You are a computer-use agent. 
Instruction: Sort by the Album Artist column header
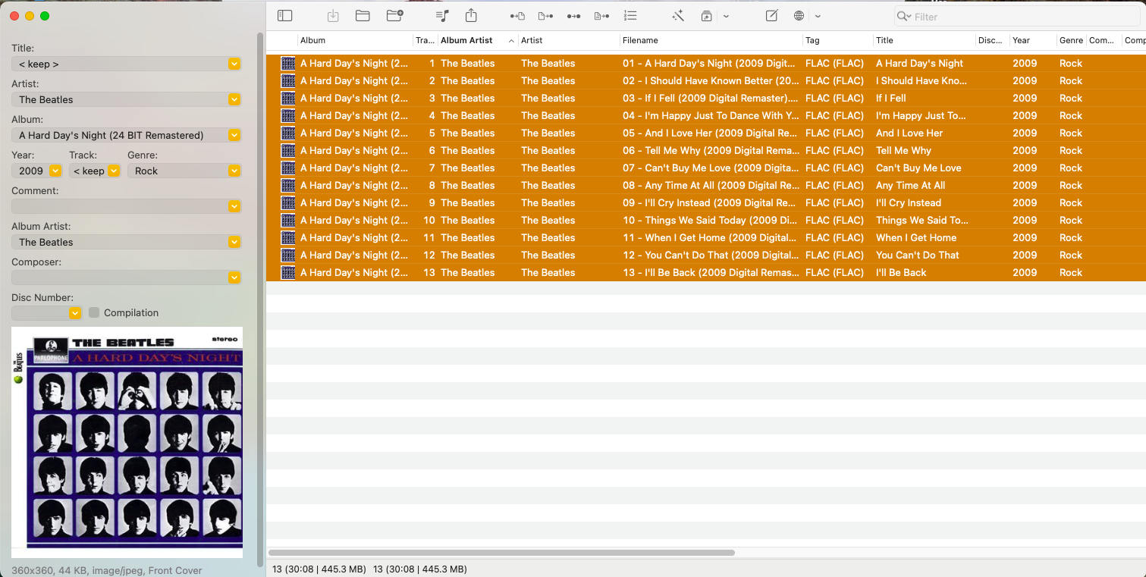(x=466, y=40)
